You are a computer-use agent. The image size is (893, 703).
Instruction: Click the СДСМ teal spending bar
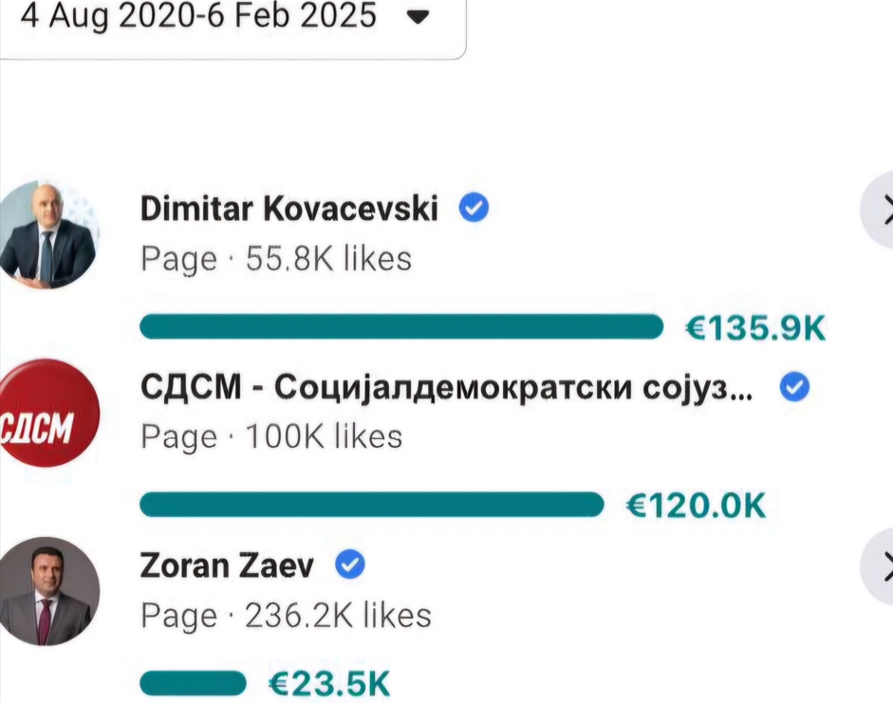371,505
